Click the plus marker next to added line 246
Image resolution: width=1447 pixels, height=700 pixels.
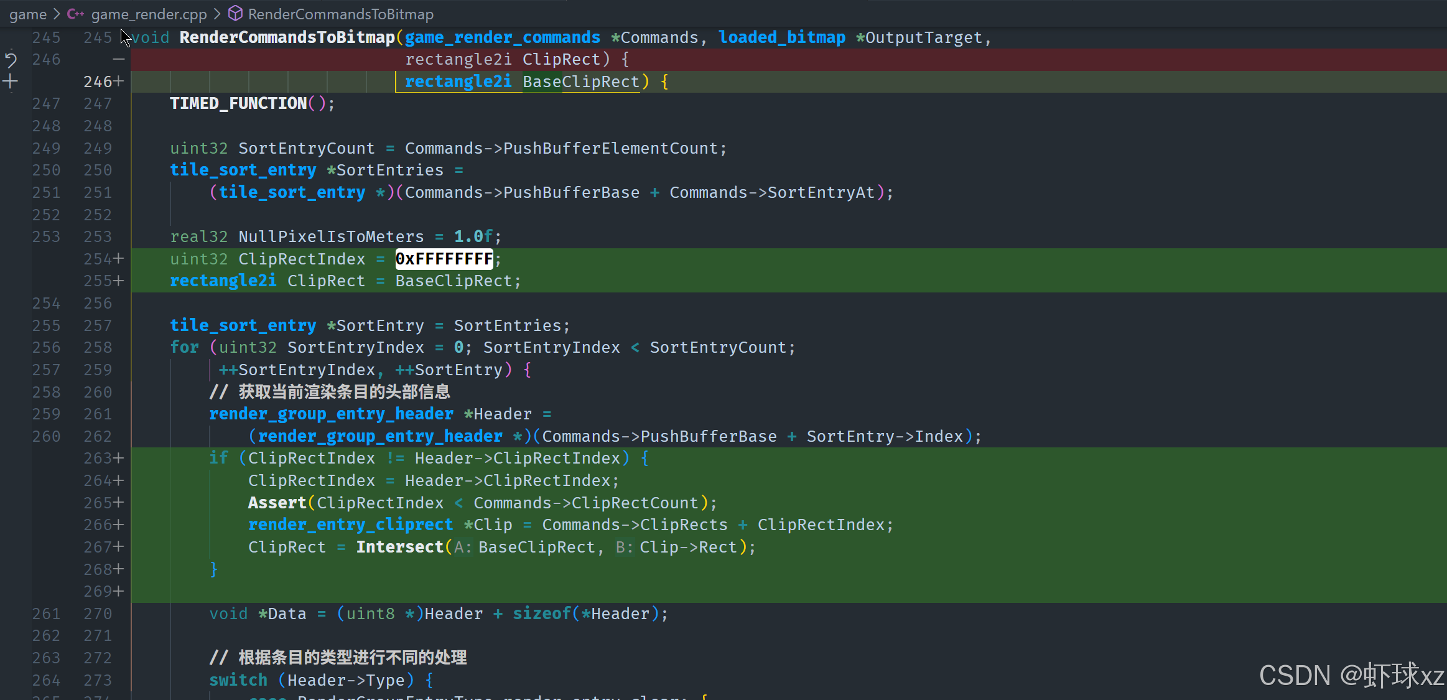[119, 82]
